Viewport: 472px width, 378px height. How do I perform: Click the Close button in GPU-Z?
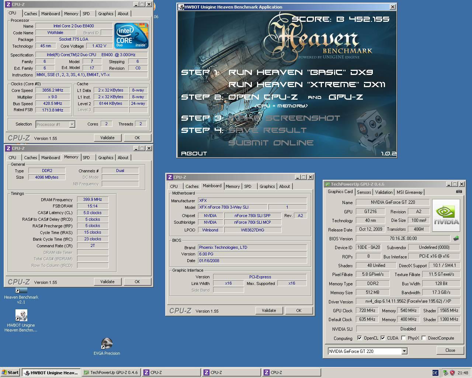click(x=450, y=350)
